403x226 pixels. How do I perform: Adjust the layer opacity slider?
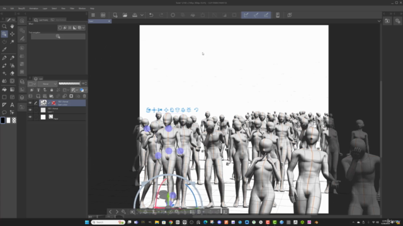coord(69,83)
